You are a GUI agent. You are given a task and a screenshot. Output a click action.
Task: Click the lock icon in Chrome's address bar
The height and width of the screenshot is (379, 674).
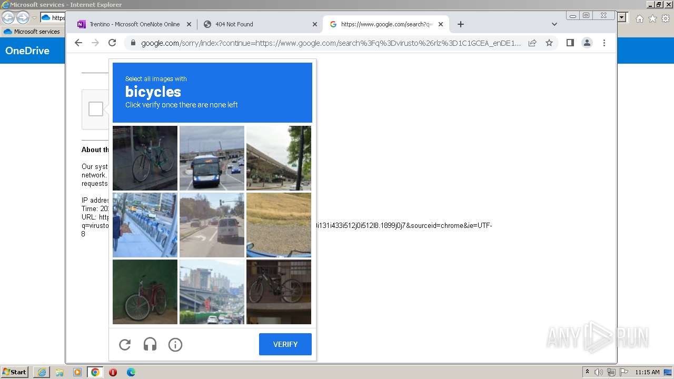point(133,43)
